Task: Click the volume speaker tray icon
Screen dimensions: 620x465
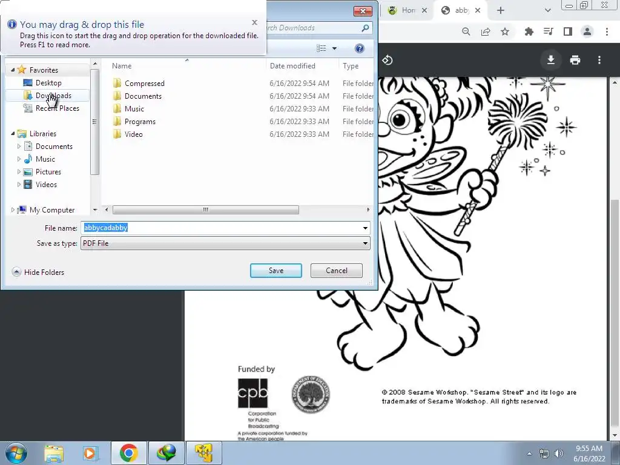Action: click(559, 453)
